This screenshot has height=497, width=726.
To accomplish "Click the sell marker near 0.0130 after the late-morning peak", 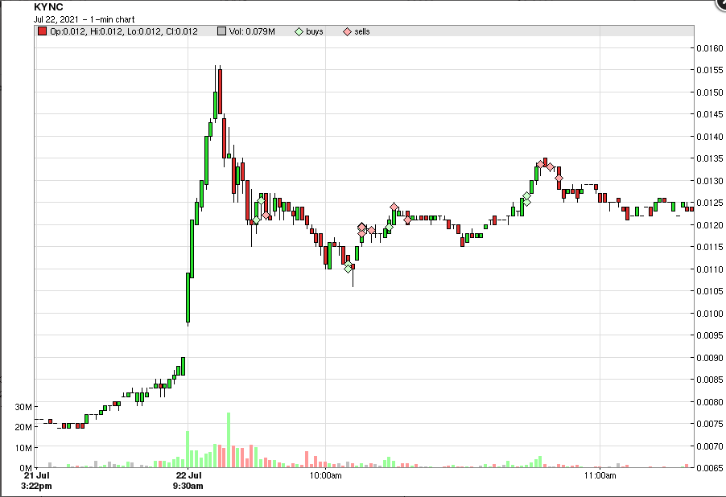I will [559, 178].
